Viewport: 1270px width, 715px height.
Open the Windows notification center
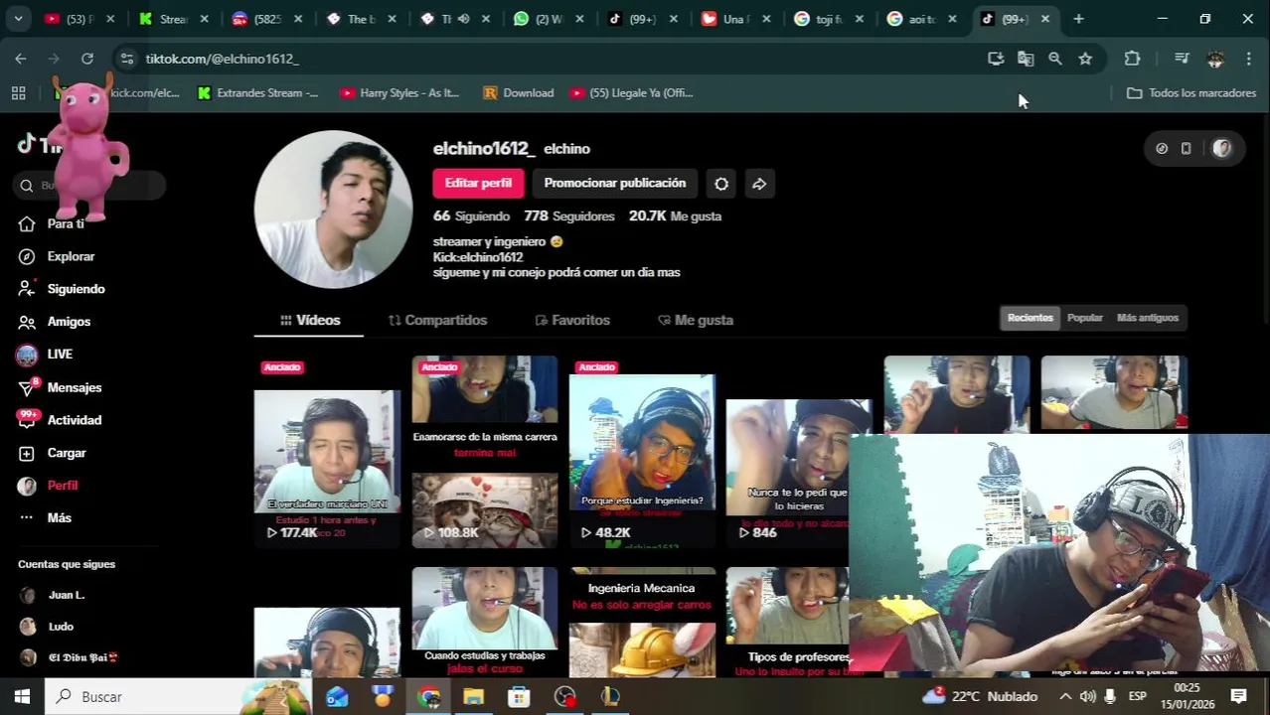tap(1239, 696)
